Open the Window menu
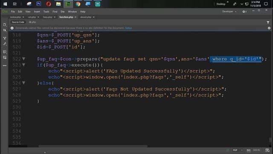Image resolution: width=273 pixels, height=154 pixels. [x=73, y=12]
